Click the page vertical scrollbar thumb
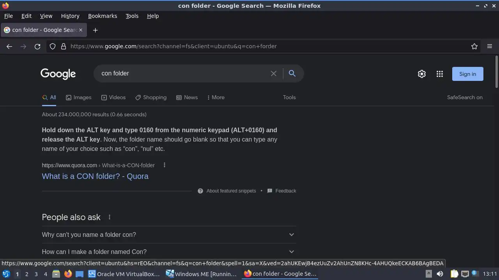 click(x=496, y=72)
